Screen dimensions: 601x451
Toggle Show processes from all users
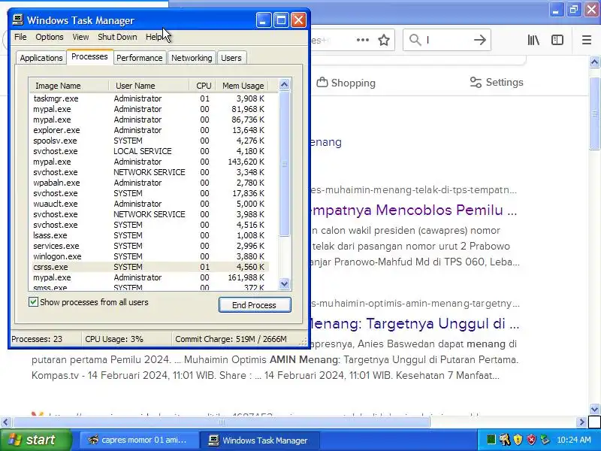click(33, 302)
